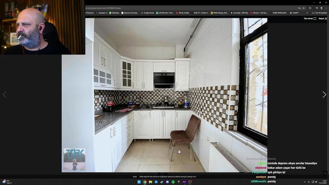The height and width of the screenshot is (185, 329).
Task: Open the purple NEXT app on taskbar
Action: (184, 182)
